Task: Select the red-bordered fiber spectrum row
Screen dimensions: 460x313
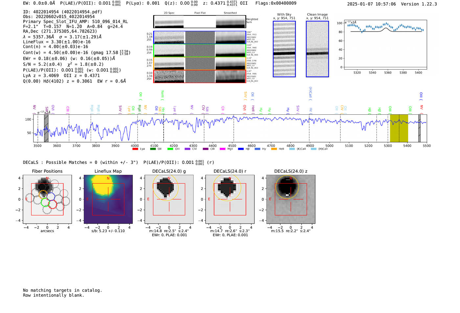Action: point(199,76)
